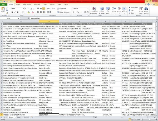Click the Percent Style icon
The height and width of the screenshot is (121, 158).
[x=78, y=12]
